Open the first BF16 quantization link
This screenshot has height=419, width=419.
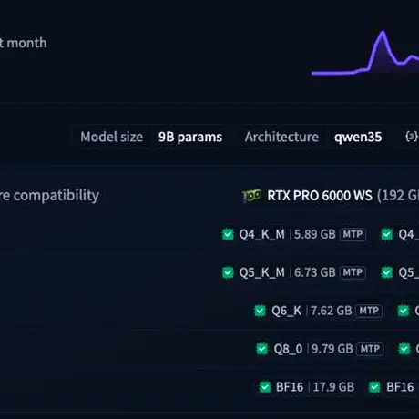click(x=290, y=387)
